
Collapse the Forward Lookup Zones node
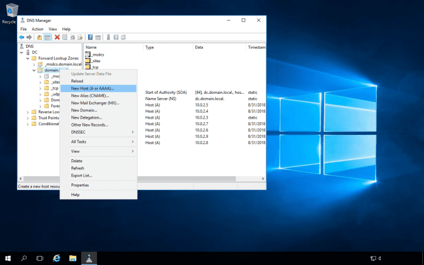[28, 58]
